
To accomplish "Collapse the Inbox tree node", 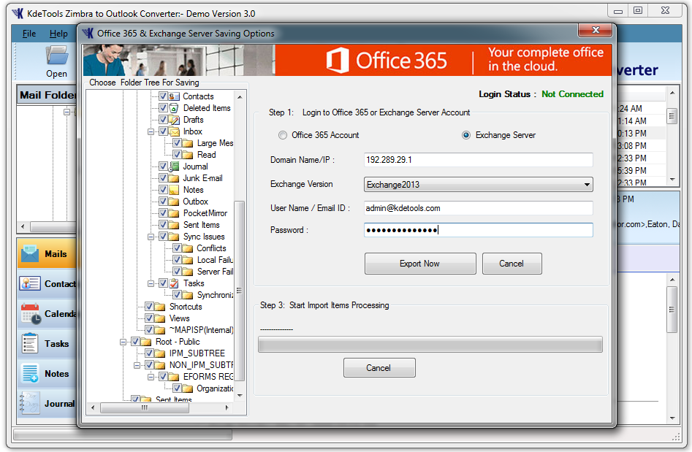I will coord(151,131).
